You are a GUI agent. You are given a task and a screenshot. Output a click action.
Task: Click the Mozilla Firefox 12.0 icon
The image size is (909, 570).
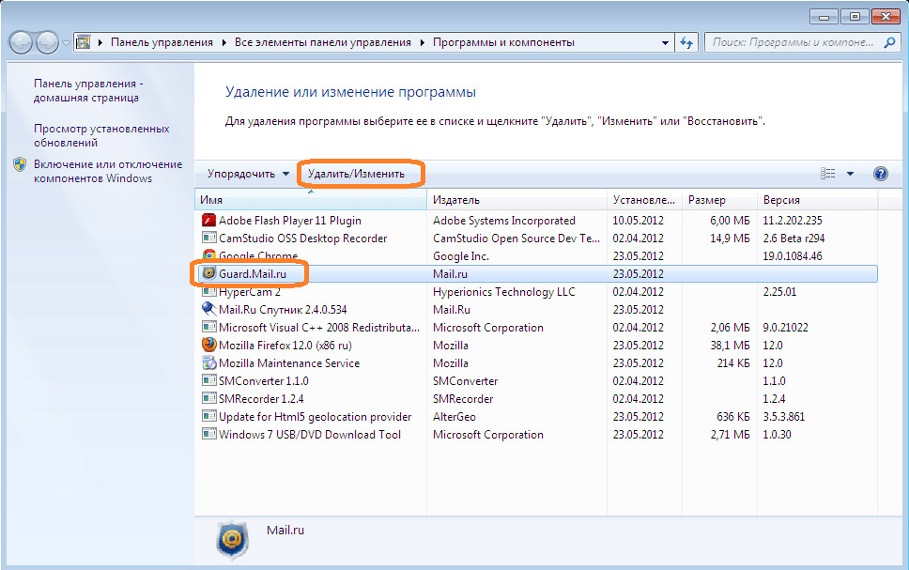209,346
